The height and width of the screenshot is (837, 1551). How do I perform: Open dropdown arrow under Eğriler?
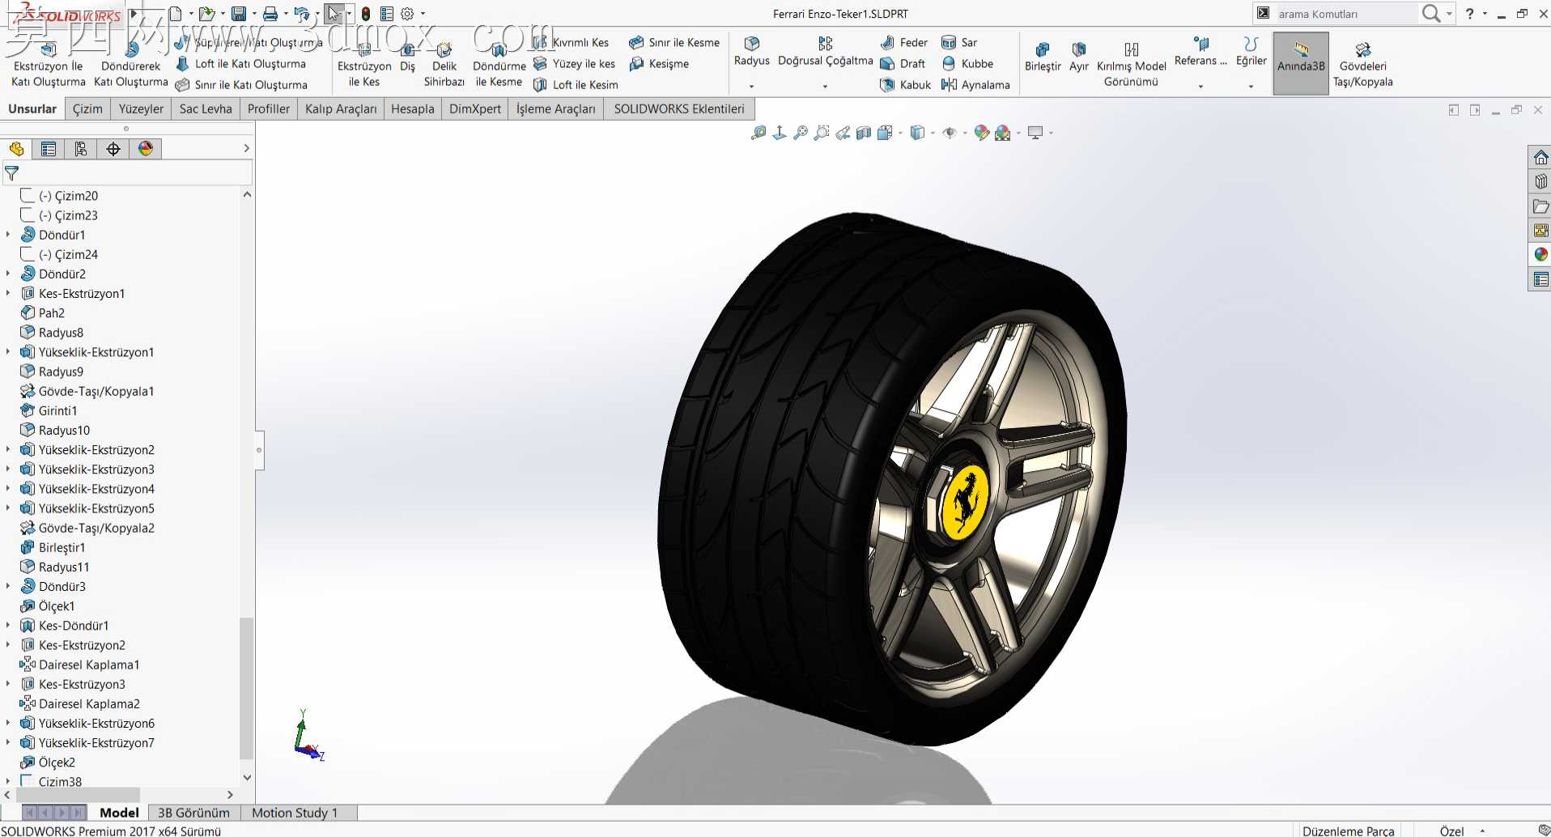[x=1251, y=87]
